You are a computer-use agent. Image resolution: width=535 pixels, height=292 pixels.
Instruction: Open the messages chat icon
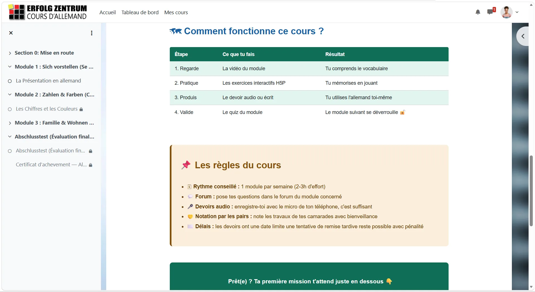tap(490, 12)
